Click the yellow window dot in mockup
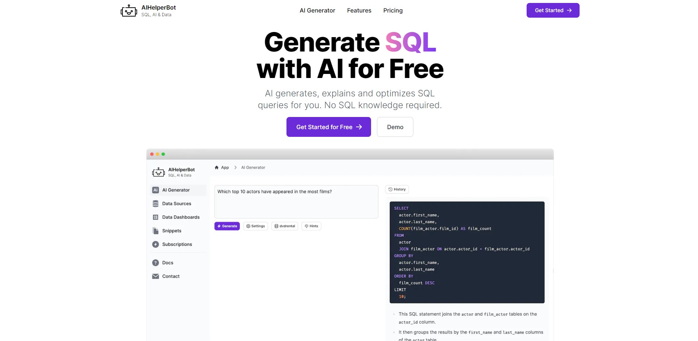 (x=157, y=154)
